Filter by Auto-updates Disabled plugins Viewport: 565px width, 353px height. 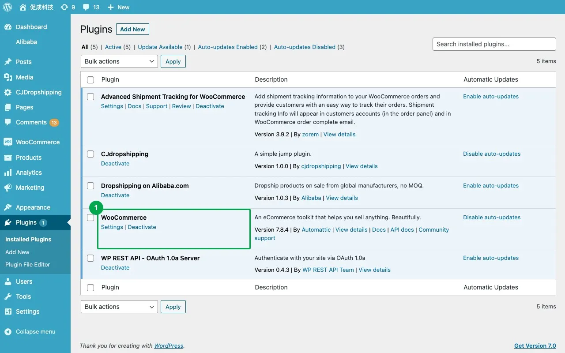click(309, 47)
